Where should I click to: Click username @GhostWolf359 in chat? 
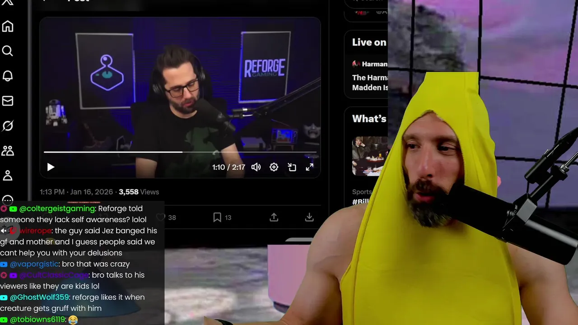[39, 297]
